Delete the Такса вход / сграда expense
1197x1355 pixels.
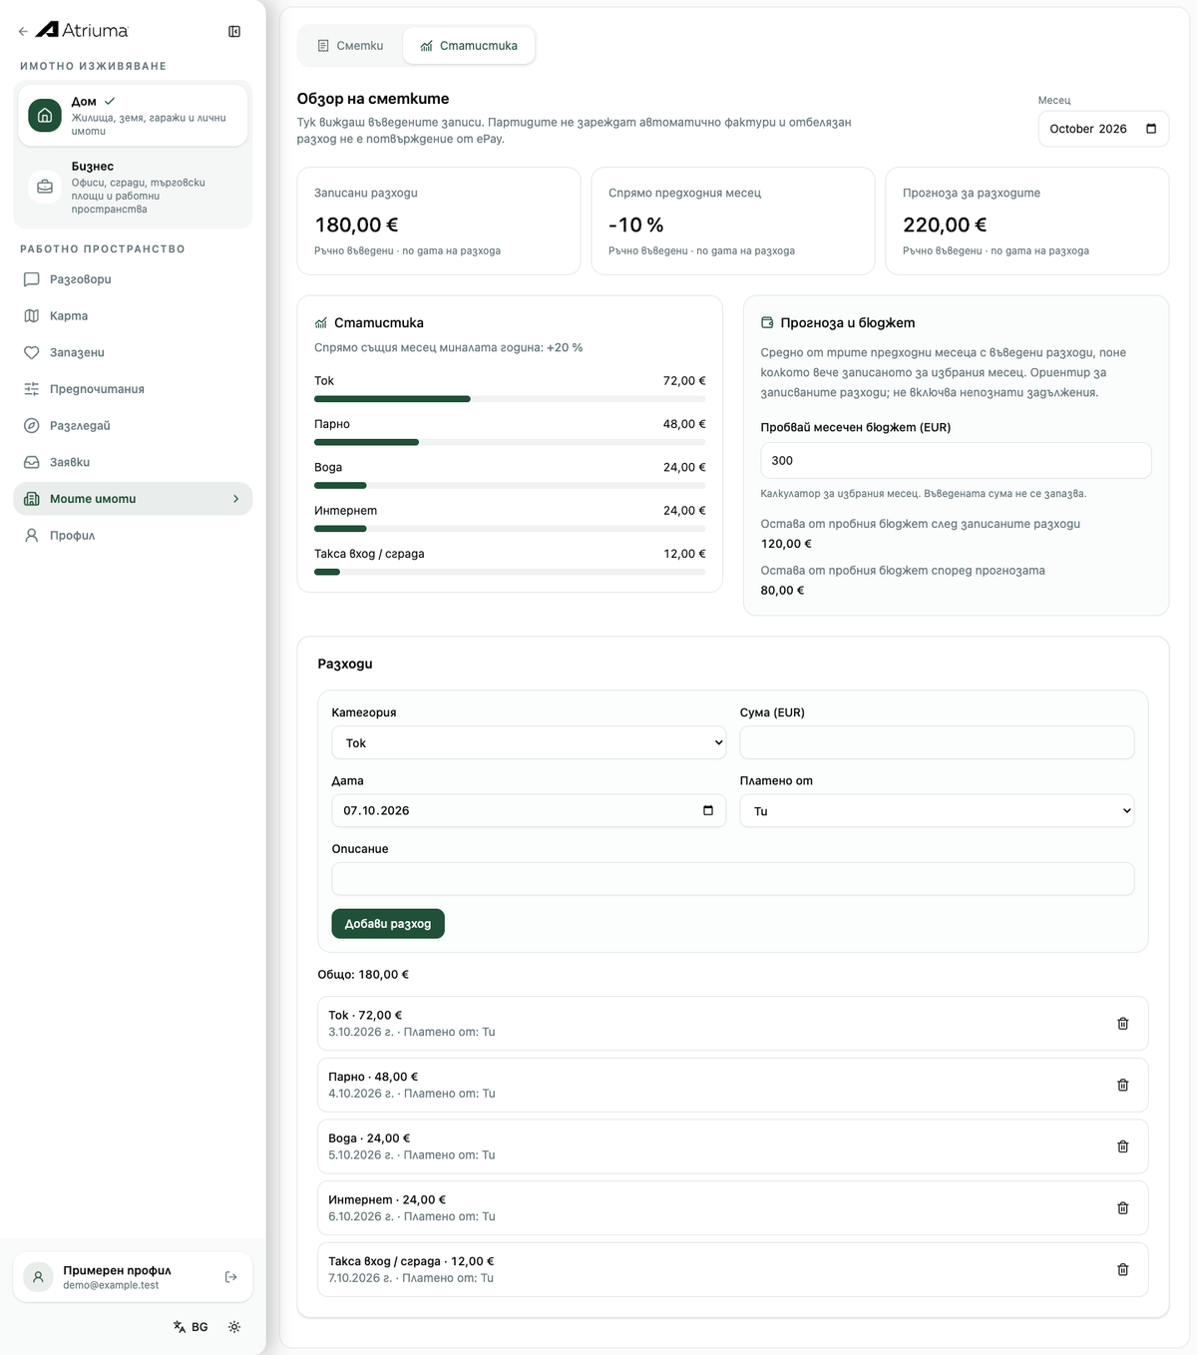pos(1122,1269)
